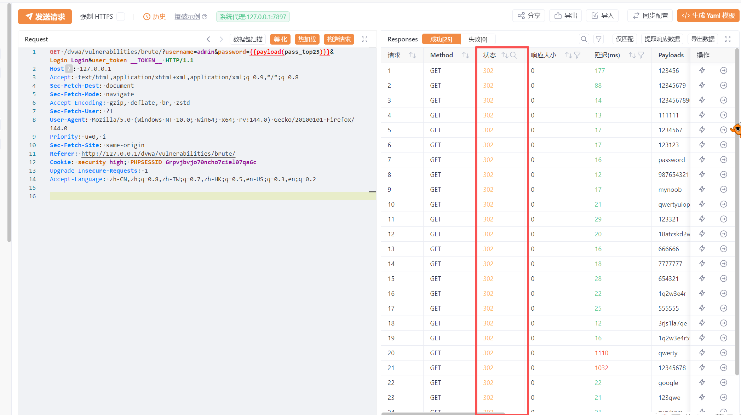Click 生成 Yaml 模板 button
Screen dimensions: 741x415
pos(708,16)
